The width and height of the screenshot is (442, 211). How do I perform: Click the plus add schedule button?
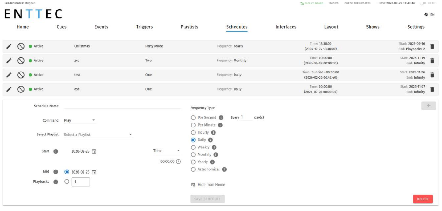(429, 106)
